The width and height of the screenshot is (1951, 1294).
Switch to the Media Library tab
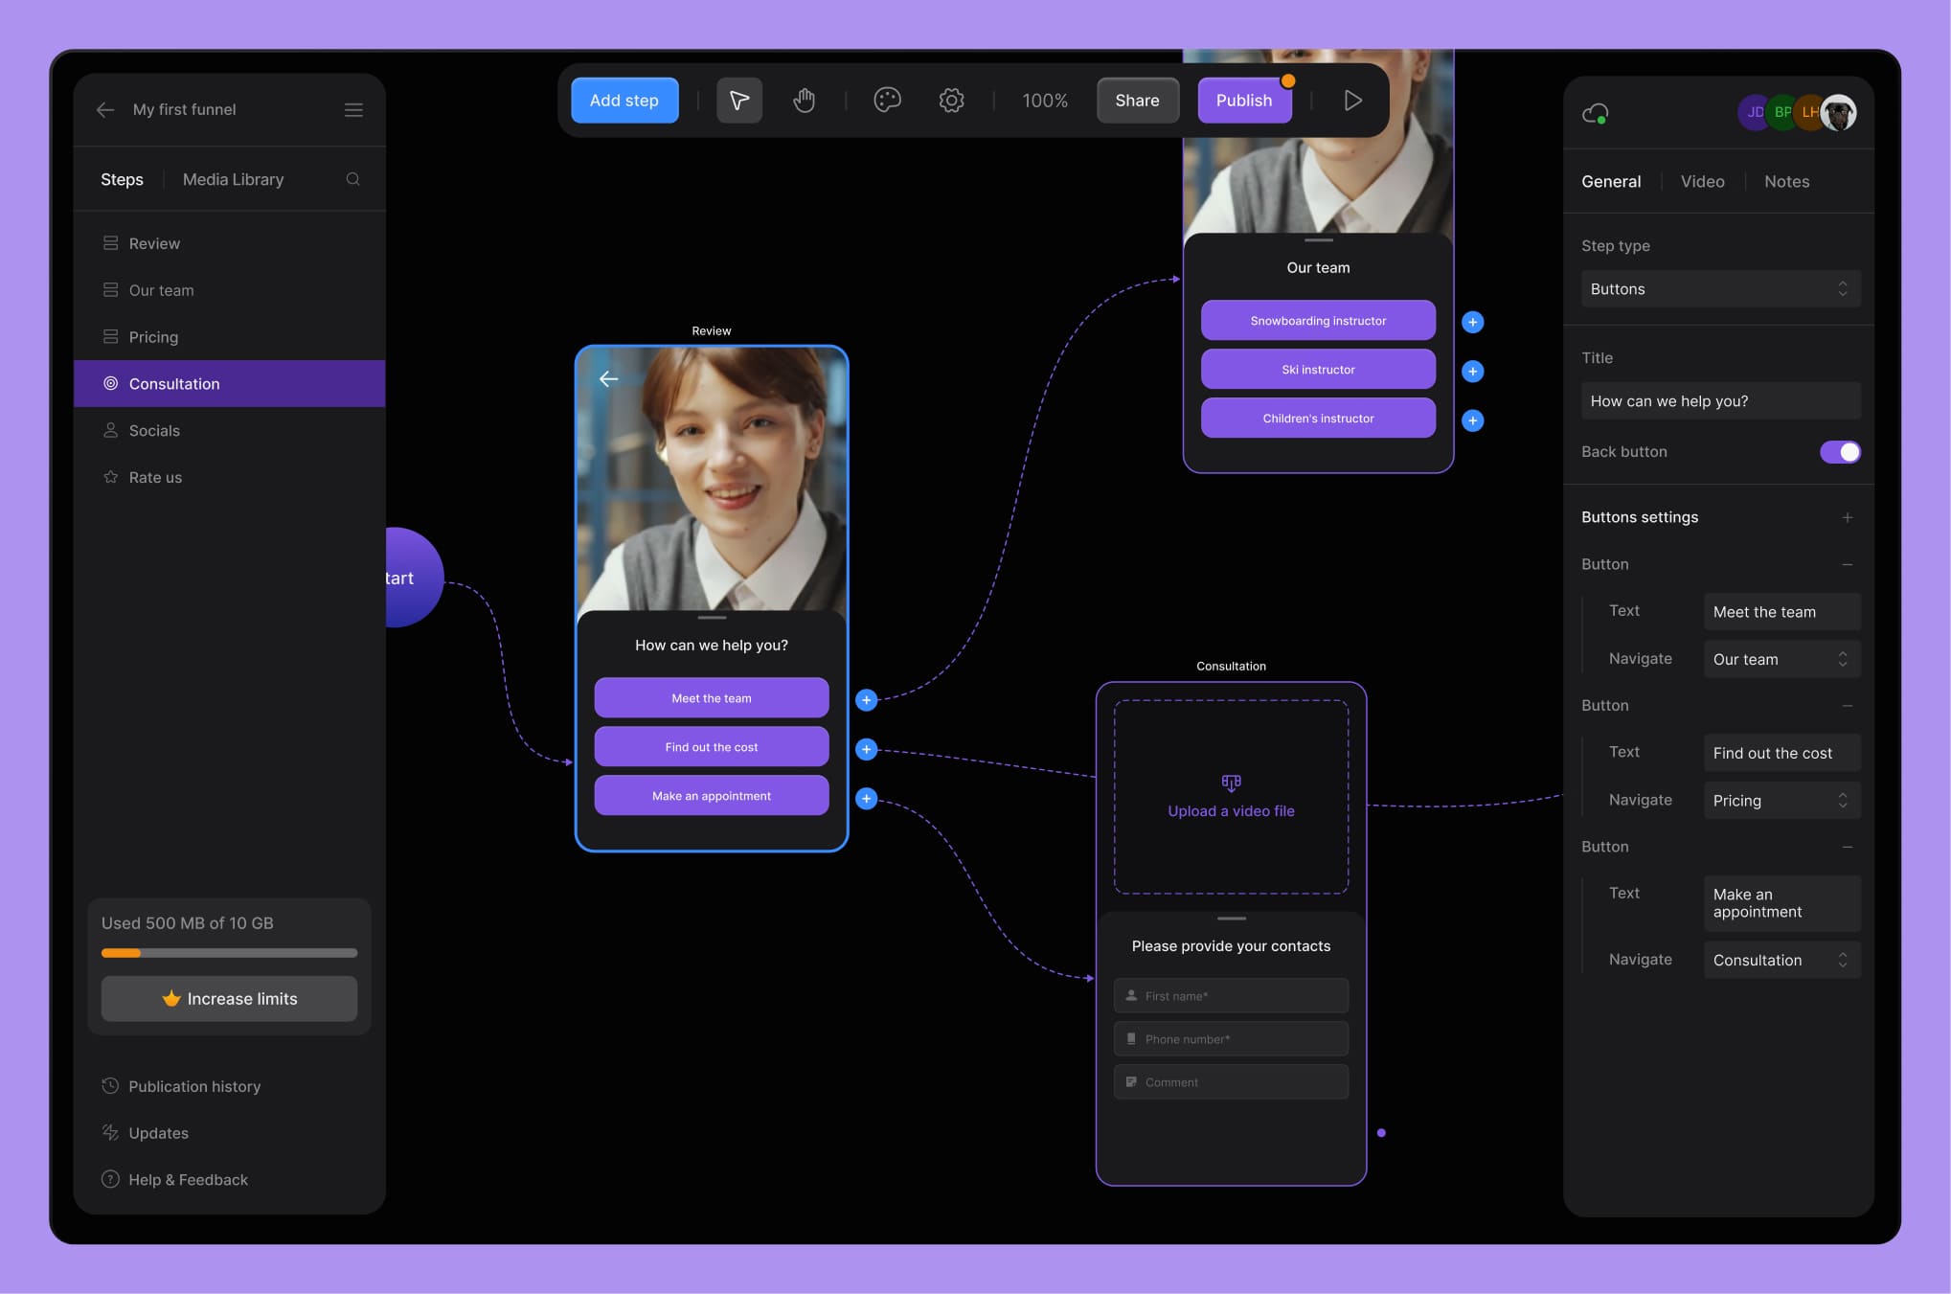point(233,180)
